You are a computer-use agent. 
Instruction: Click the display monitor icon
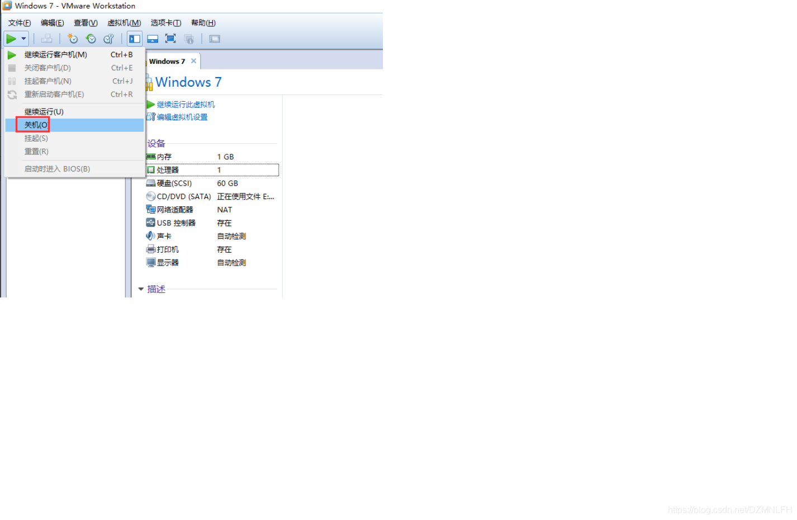(x=151, y=262)
